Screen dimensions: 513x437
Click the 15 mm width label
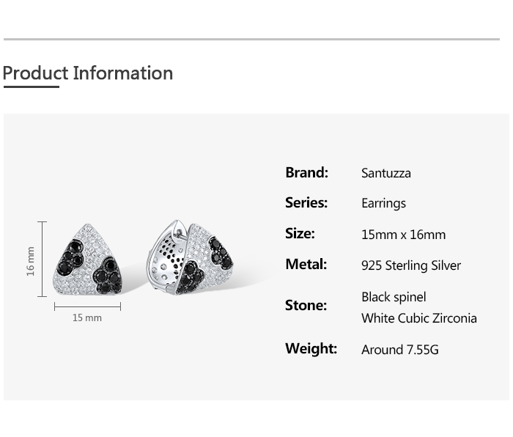click(x=87, y=318)
